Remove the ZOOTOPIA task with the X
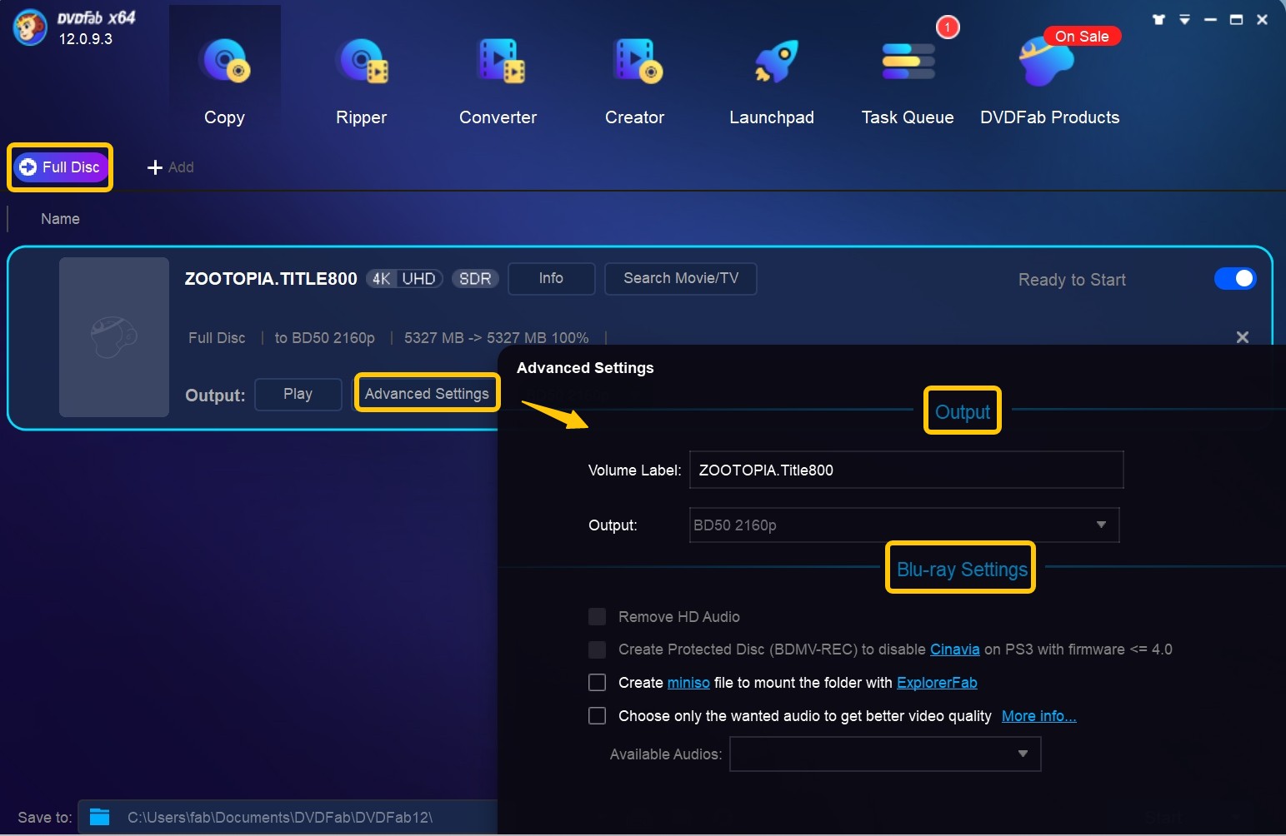Image resolution: width=1286 pixels, height=836 pixels. point(1242,337)
